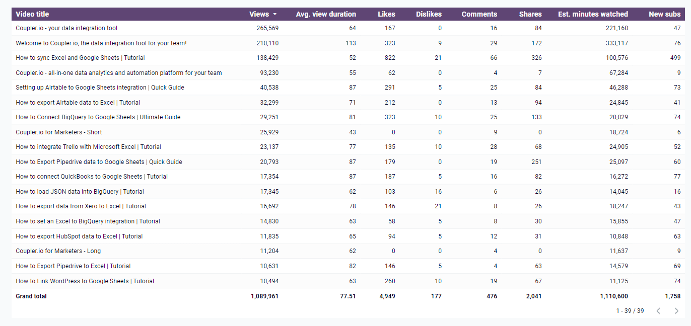Go to the next table page arrow
691x326 pixels.
[676, 311]
